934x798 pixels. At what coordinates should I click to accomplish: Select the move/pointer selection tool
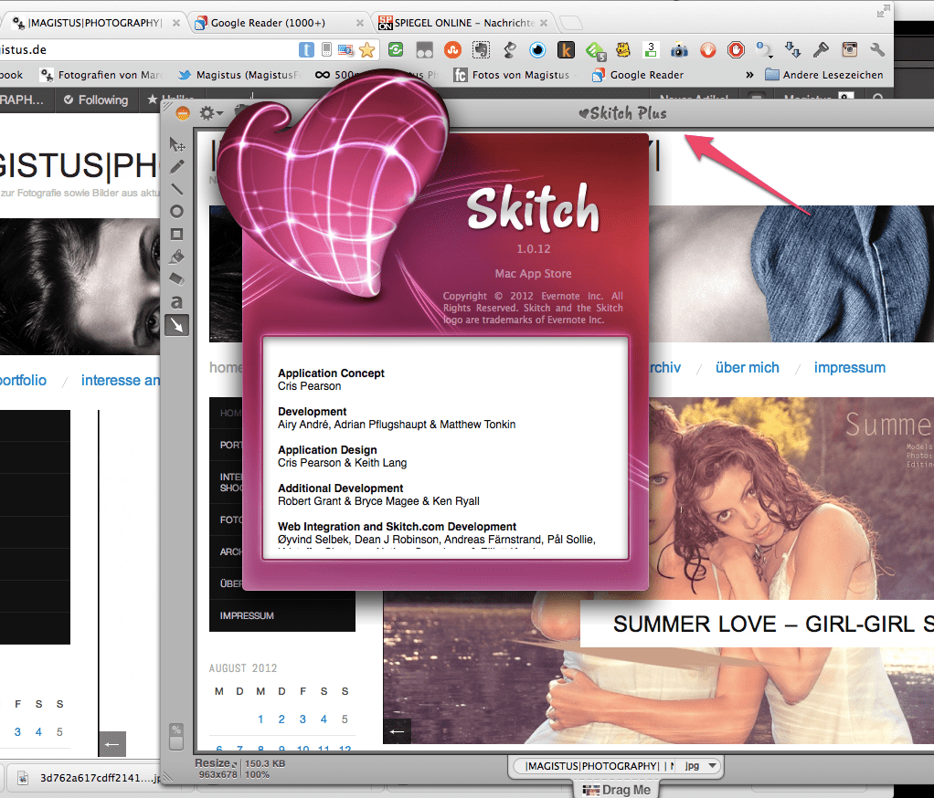click(177, 144)
